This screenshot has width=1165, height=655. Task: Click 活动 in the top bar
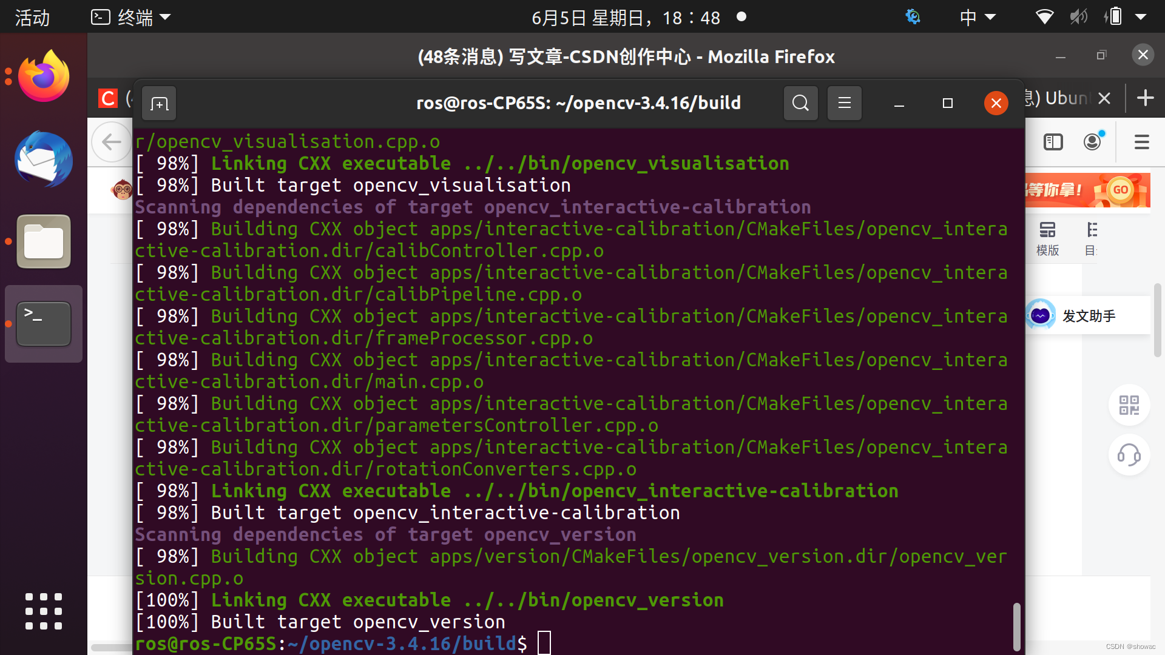coord(32,17)
